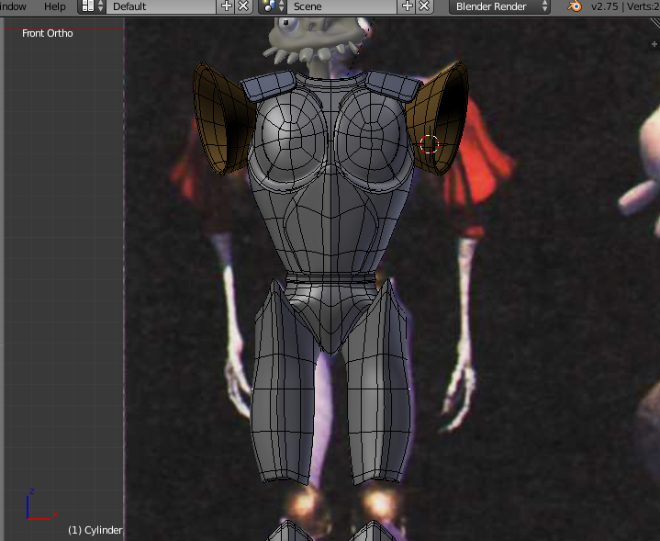Expand properties region with plus icon
Image resolution: width=660 pixels, height=541 pixels.
coord(654,44)
